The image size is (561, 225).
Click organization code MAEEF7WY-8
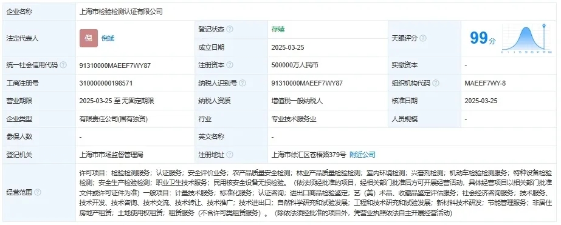coord(485,83)
